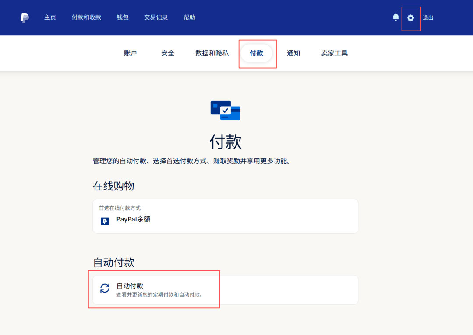Open the notifications bell
This screenshot has height=335, width=473.
point(395,17)
